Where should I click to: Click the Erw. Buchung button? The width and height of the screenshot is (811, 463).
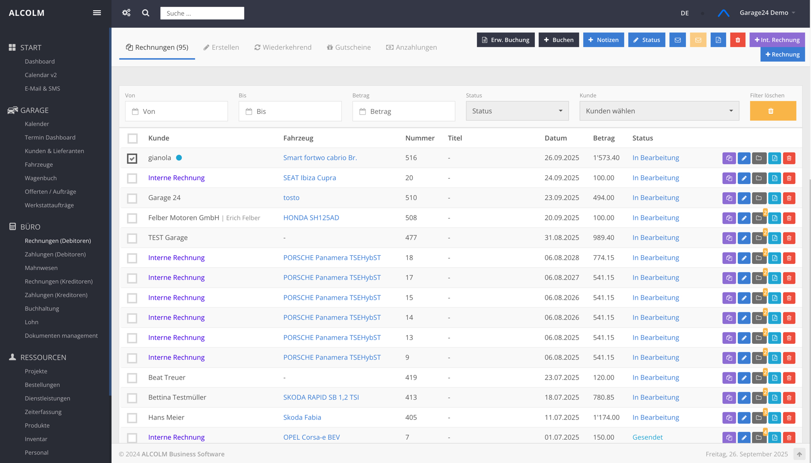click(505, 40)
